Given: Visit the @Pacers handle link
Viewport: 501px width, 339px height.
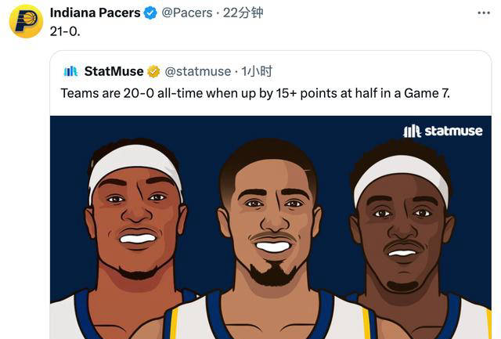Looking at the screenshot, I should [x=187, y=13].
